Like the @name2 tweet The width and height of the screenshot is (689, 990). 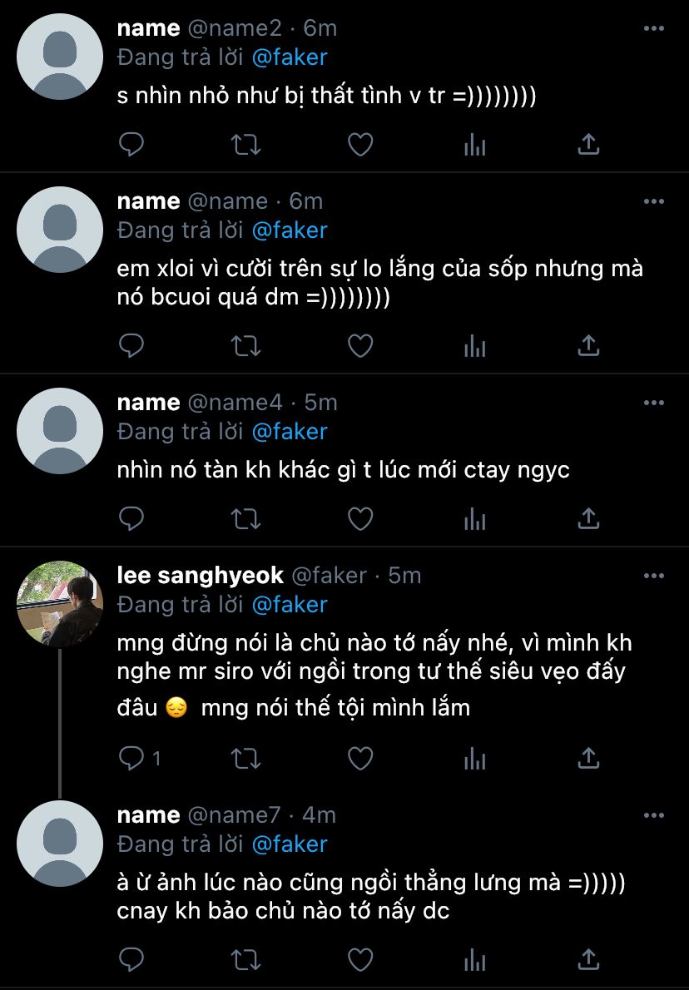point(359,146)
